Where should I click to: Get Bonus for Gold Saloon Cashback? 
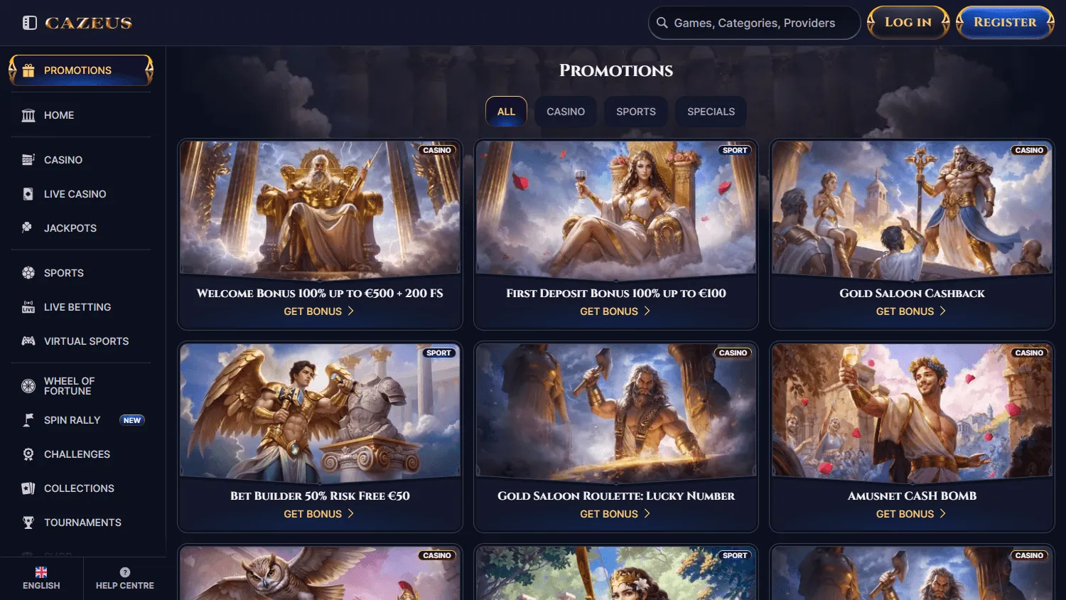coord(911,311)
